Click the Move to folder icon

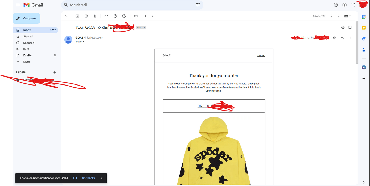click(x=136, y=16)
